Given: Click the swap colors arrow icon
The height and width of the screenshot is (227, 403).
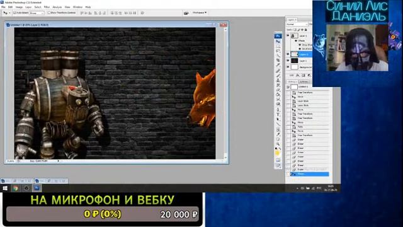Looking at the screenshot, I should (280, 149).
